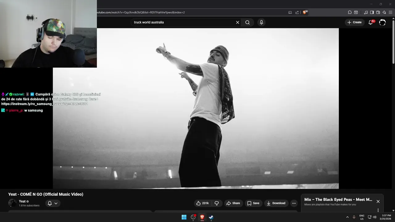This screenshot has height=222, width=395.
Task: Clear the YouTube search box text
Action: coord(238,22)
